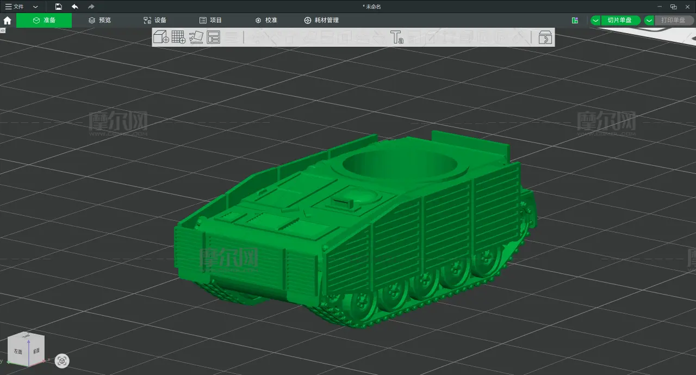
Task: Open the 项目 tab
Action: pos(210,20)
